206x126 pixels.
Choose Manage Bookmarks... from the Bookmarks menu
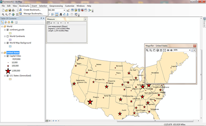[33, 14]
